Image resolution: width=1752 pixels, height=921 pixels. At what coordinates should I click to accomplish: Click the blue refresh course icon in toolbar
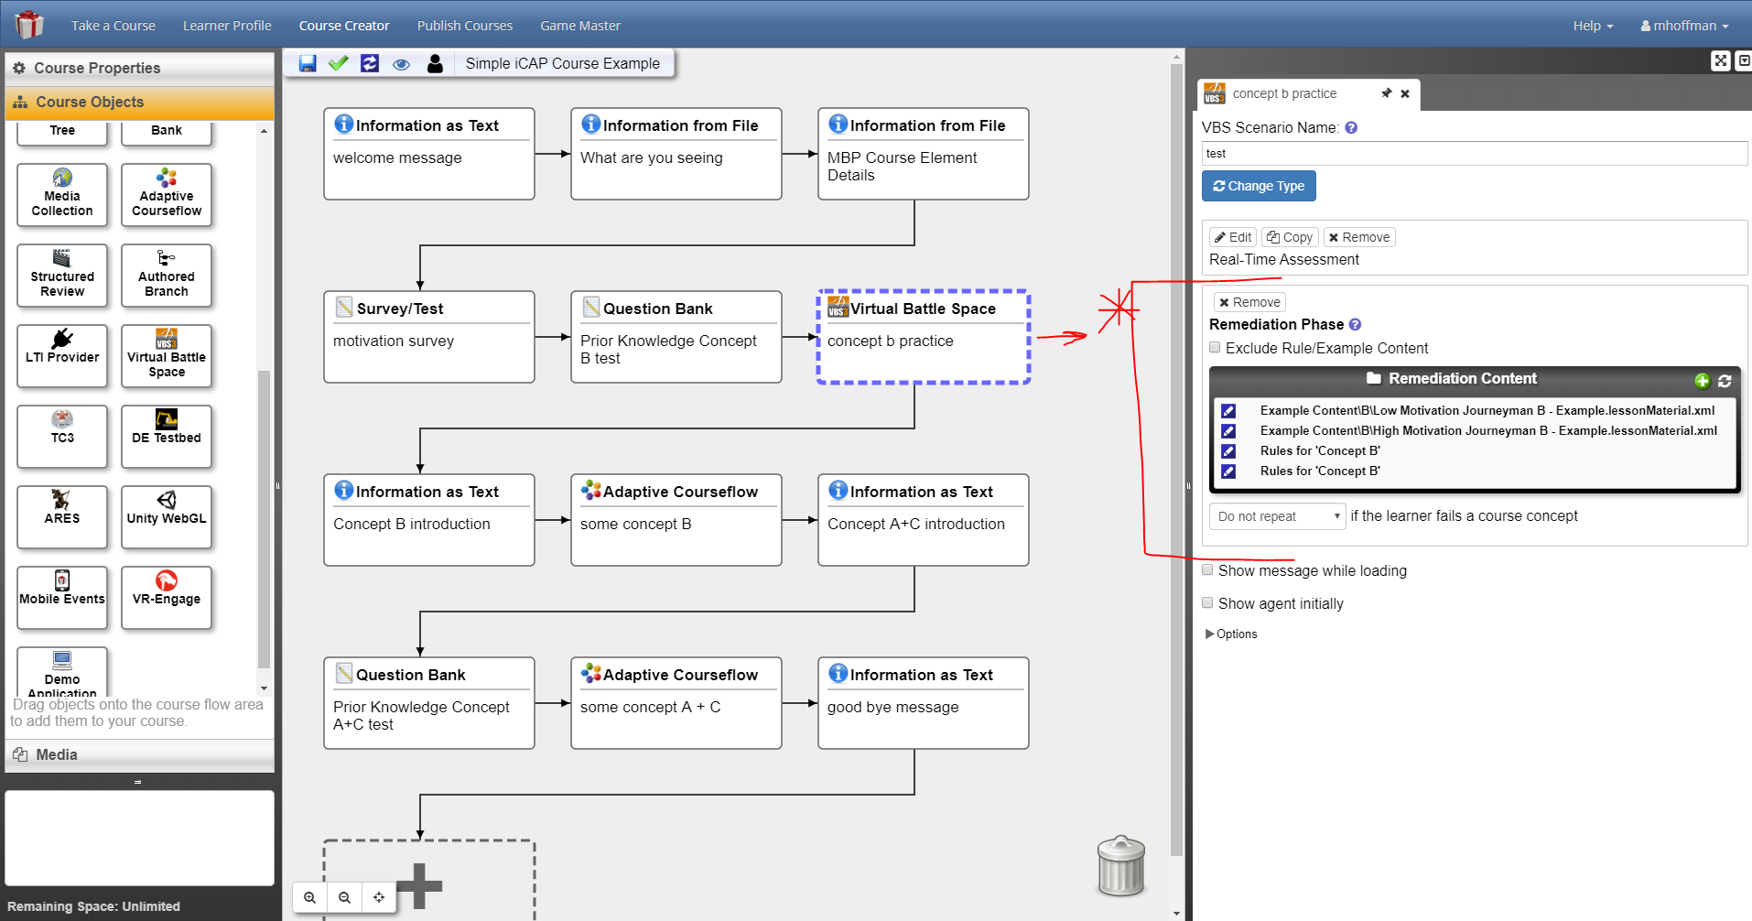(x=370, y=63)
